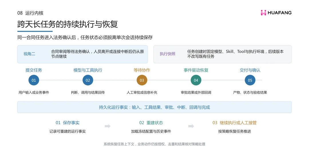
Task: Select the heading 跨天长任务的持续执行与恢复
Action: (68, 24)
